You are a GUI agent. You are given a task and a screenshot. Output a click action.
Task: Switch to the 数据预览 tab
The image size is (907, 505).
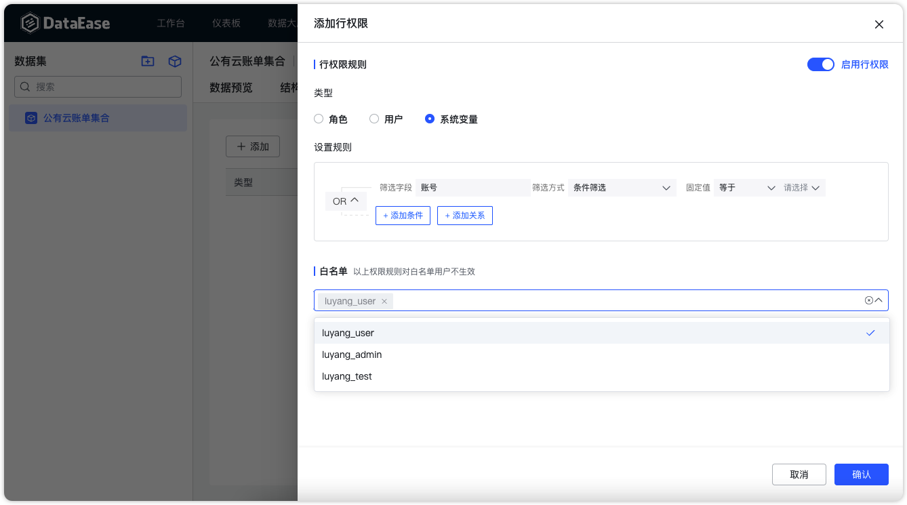click(x=231, y=87)
